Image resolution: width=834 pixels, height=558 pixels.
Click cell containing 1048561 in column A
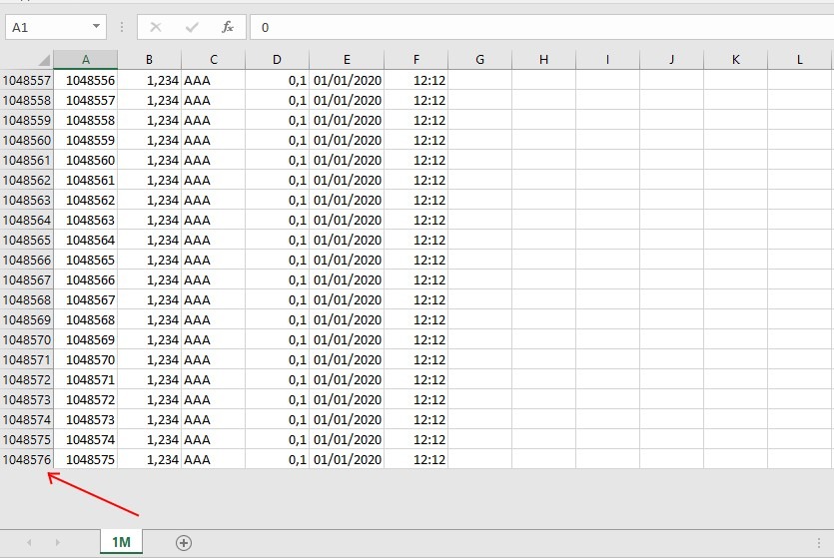[x=86, y=180]
